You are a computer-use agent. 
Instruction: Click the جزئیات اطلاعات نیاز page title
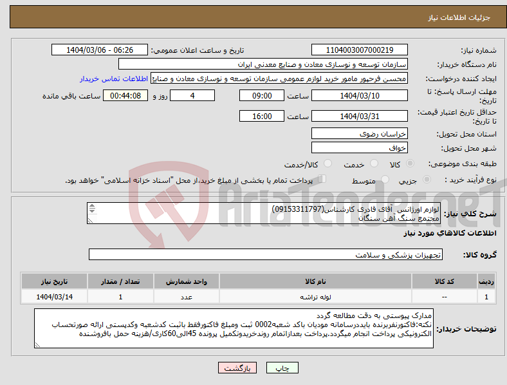click(x=459, y=17)
